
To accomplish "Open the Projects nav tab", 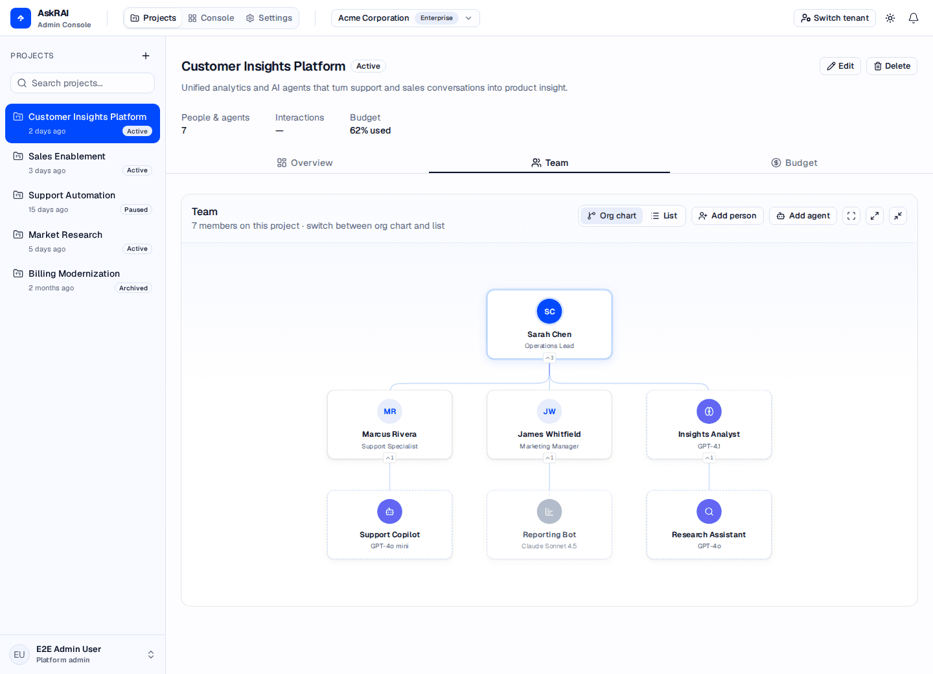I will click(x=154, y=18).
